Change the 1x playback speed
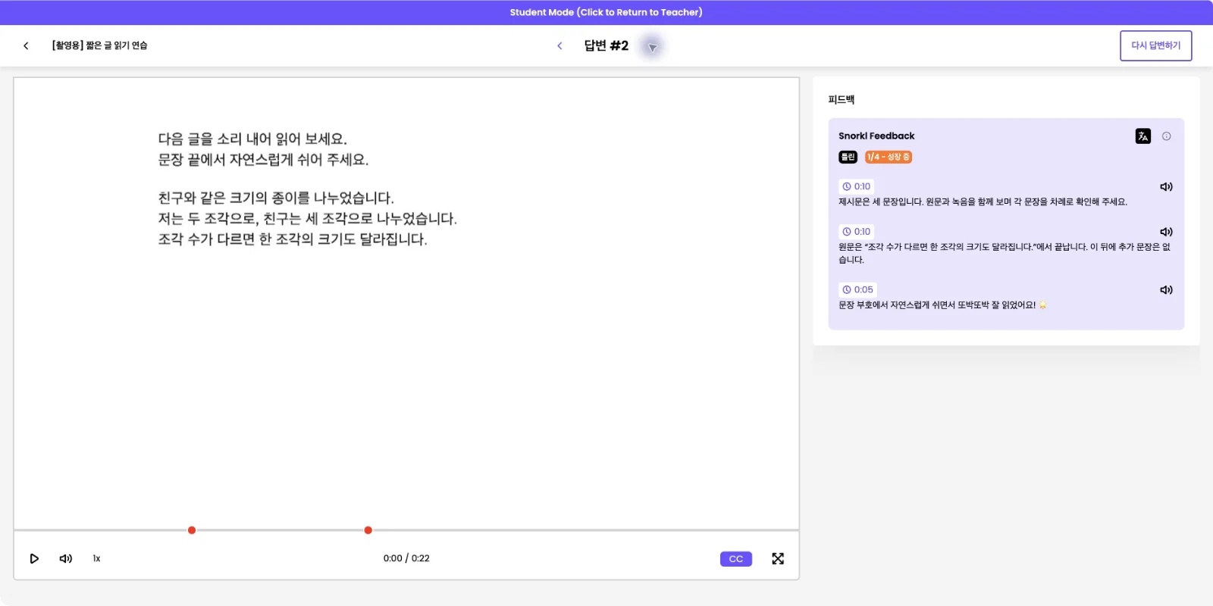The height and width of the screenshot is (606, 1213). [x=96, y=558]
